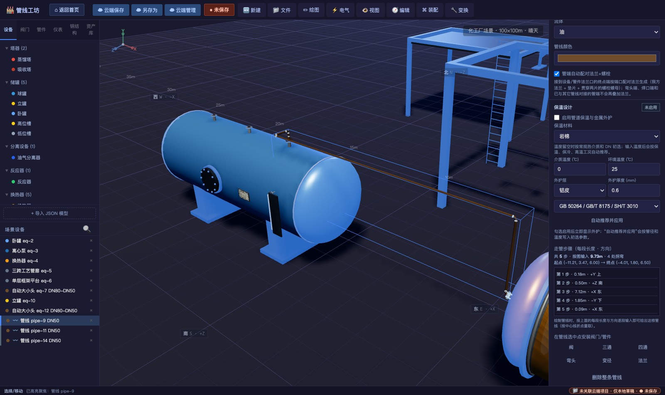
Task: Select 第 3 步 7.12m +X 东 step
Action: tap(607, 291)
